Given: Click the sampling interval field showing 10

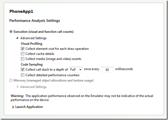Looking at the screenshot, I should coord(107,70).
